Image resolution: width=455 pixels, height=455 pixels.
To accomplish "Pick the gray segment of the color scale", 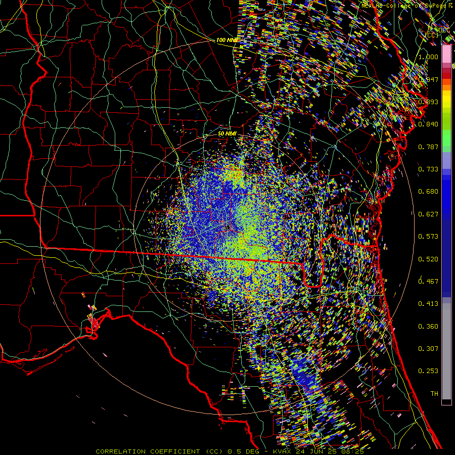I will click(x=446, y=351).
